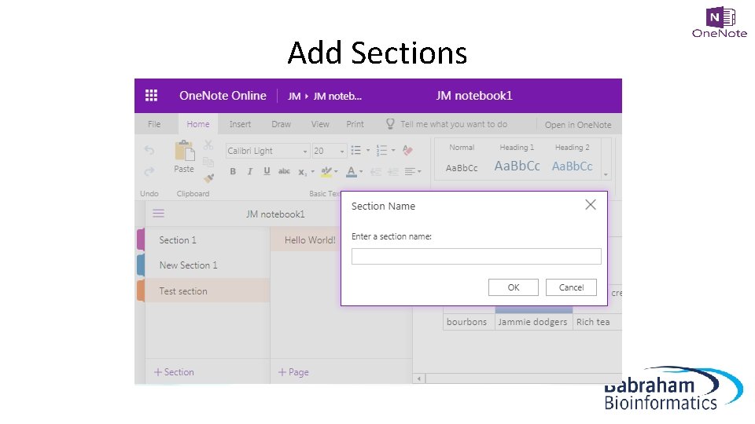Image resolution: width=755 pixels, height=424 pixels.
Task: Expand the bullet list style arrow
Action: [x=368, y=151]
